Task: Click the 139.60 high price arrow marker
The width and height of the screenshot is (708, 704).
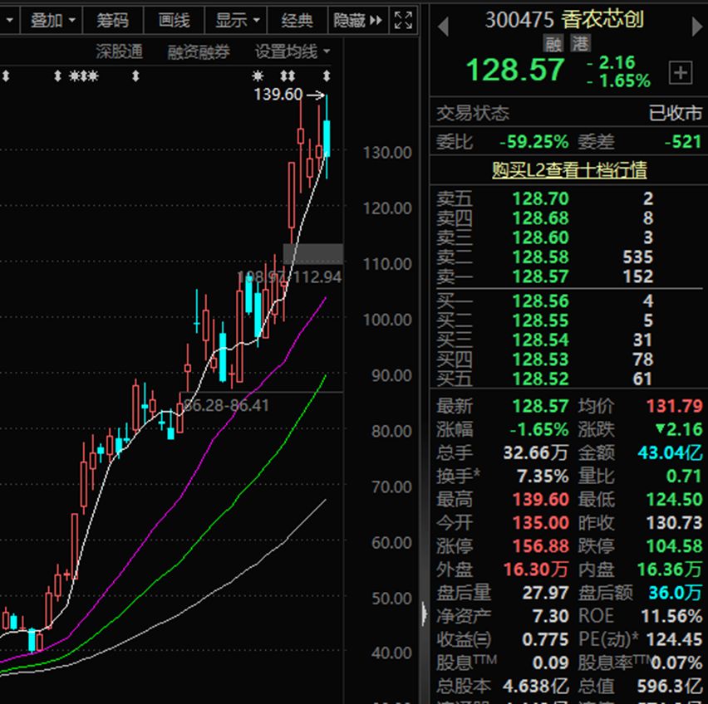Action: [x=314, y=95]
